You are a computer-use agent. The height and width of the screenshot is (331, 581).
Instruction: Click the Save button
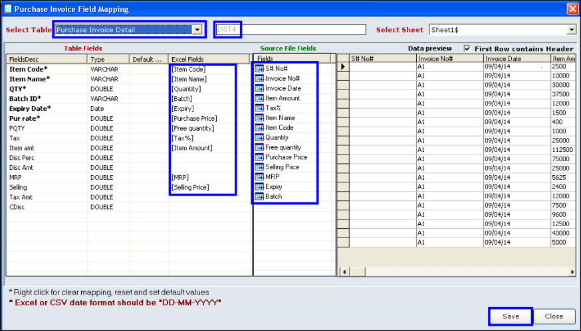pyautogui.click(x=511, y=316)
